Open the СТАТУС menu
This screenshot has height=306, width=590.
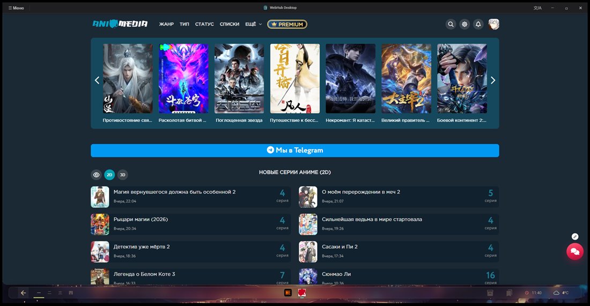(204, 24)
